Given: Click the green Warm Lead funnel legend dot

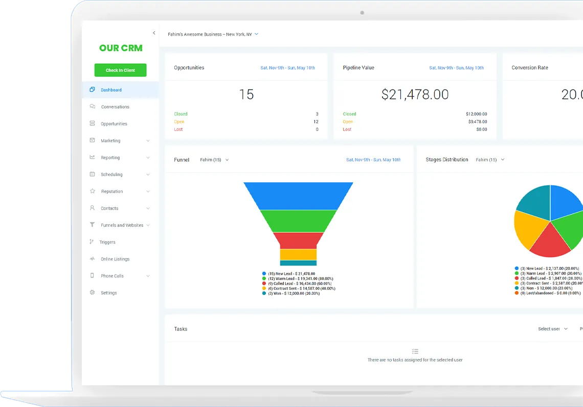Looking at the screenshot, I should tap(264, 279).
